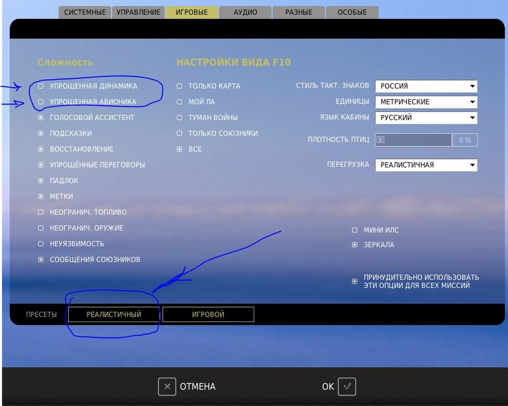
Task: Click the X icon beside ОТМЕНА
Action: click(x=167, y=387)
